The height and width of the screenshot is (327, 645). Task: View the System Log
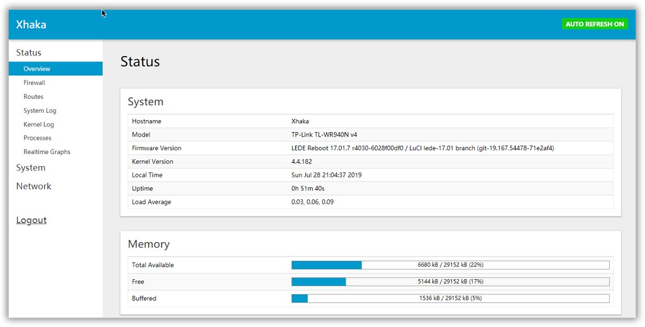pyautogui.click(x=40, y=111)
